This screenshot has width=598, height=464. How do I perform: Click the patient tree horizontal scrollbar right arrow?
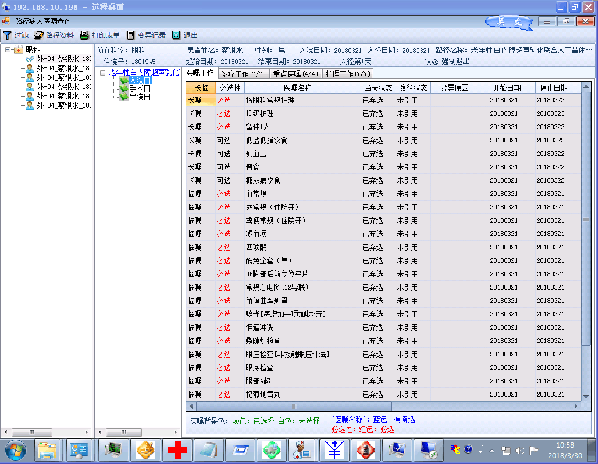87,433
